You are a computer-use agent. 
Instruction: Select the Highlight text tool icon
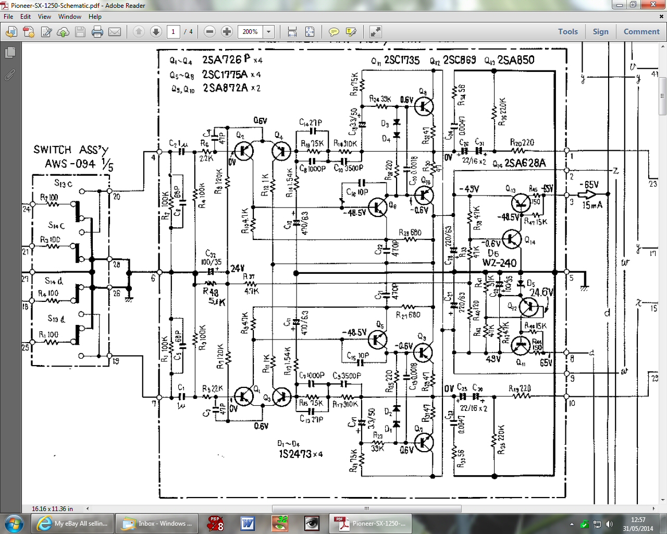351,32
